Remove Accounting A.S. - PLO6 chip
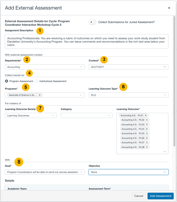Viewport: 177px width, 202px height. click(x=147, y=138)
